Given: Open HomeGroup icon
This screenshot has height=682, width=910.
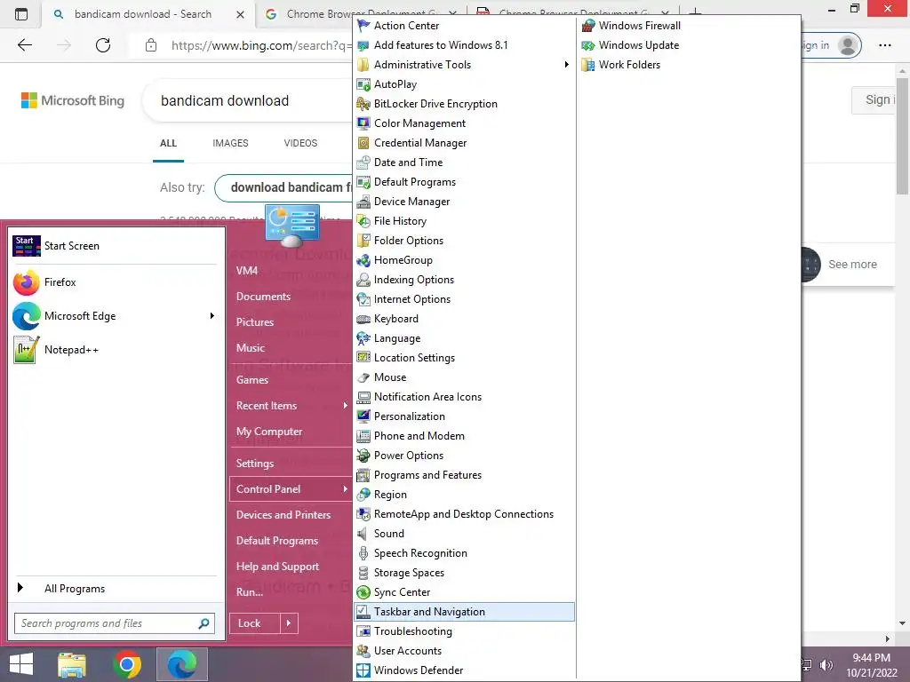Looking at the screenshot, I should 363,260.
